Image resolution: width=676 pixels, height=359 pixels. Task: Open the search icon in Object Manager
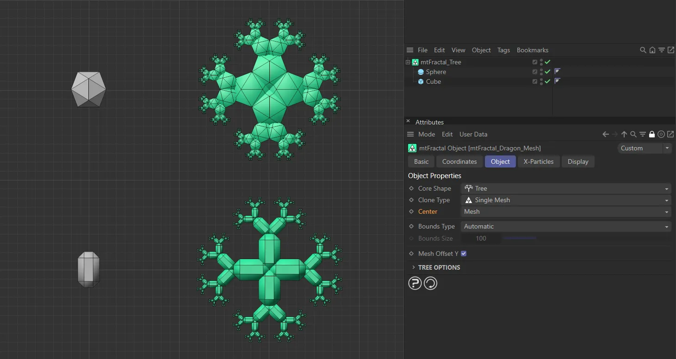643,50
